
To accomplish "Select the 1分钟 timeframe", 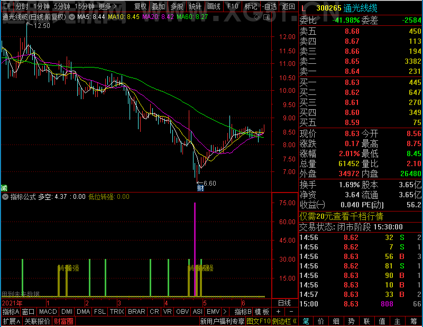I will tap(41, 6).
